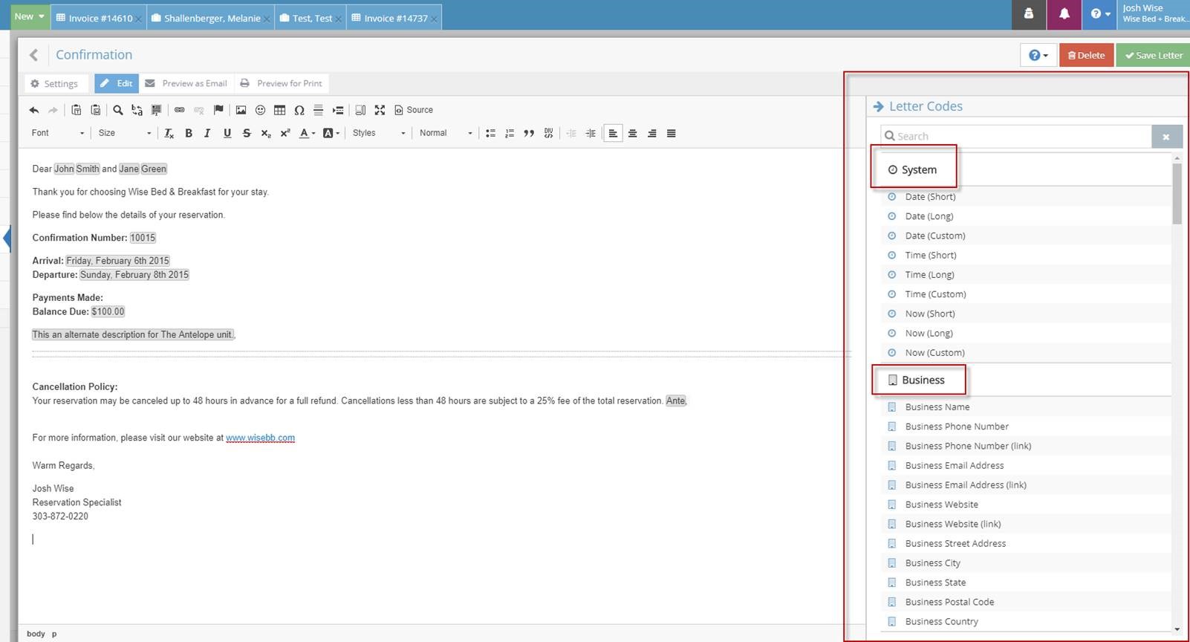
Task: Click the red Delete button
Action: tap(1086, 55)
